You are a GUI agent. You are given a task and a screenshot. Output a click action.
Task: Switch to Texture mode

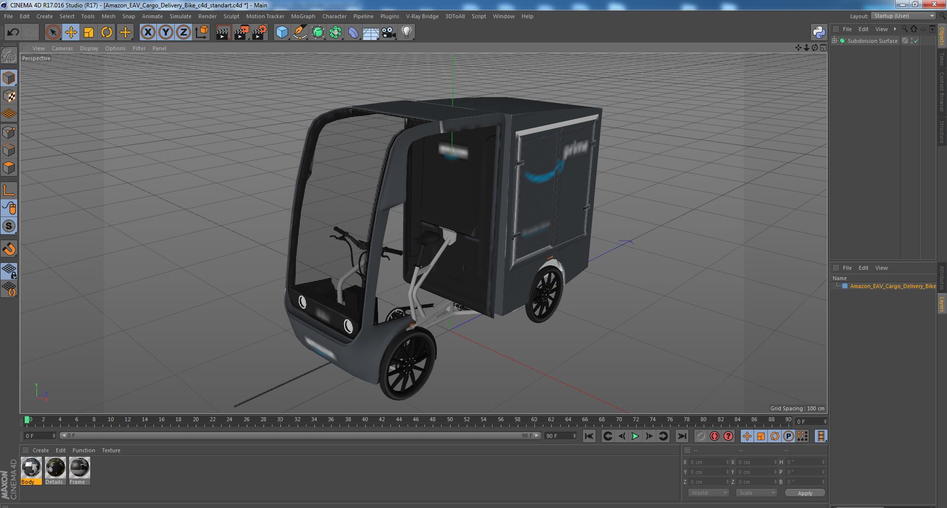coord(9,96)
